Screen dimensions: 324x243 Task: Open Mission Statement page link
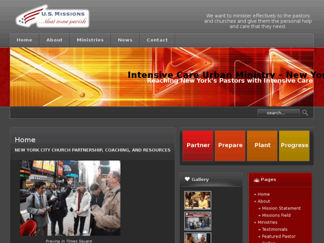[281, 208]
